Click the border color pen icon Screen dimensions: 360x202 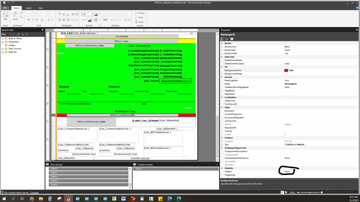click(x=90, y=20)
